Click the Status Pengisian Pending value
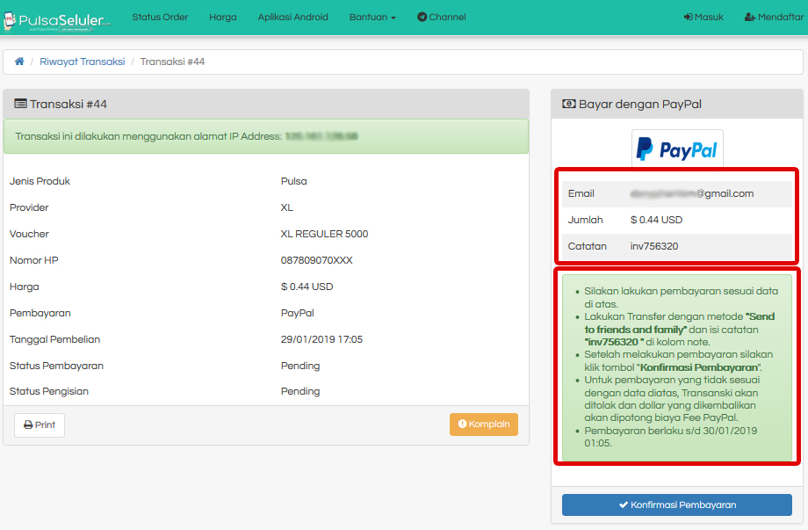Image resolution: width=808 pixels, height=530 pixels. (299, 391)
